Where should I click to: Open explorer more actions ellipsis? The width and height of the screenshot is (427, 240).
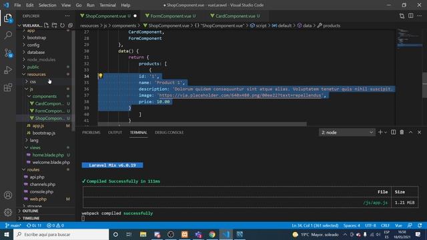[67, 16]
